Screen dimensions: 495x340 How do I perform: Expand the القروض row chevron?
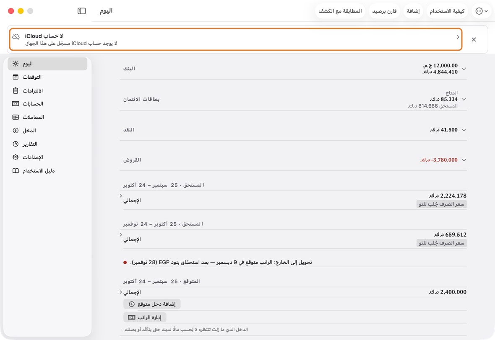(x=464, y=160)
